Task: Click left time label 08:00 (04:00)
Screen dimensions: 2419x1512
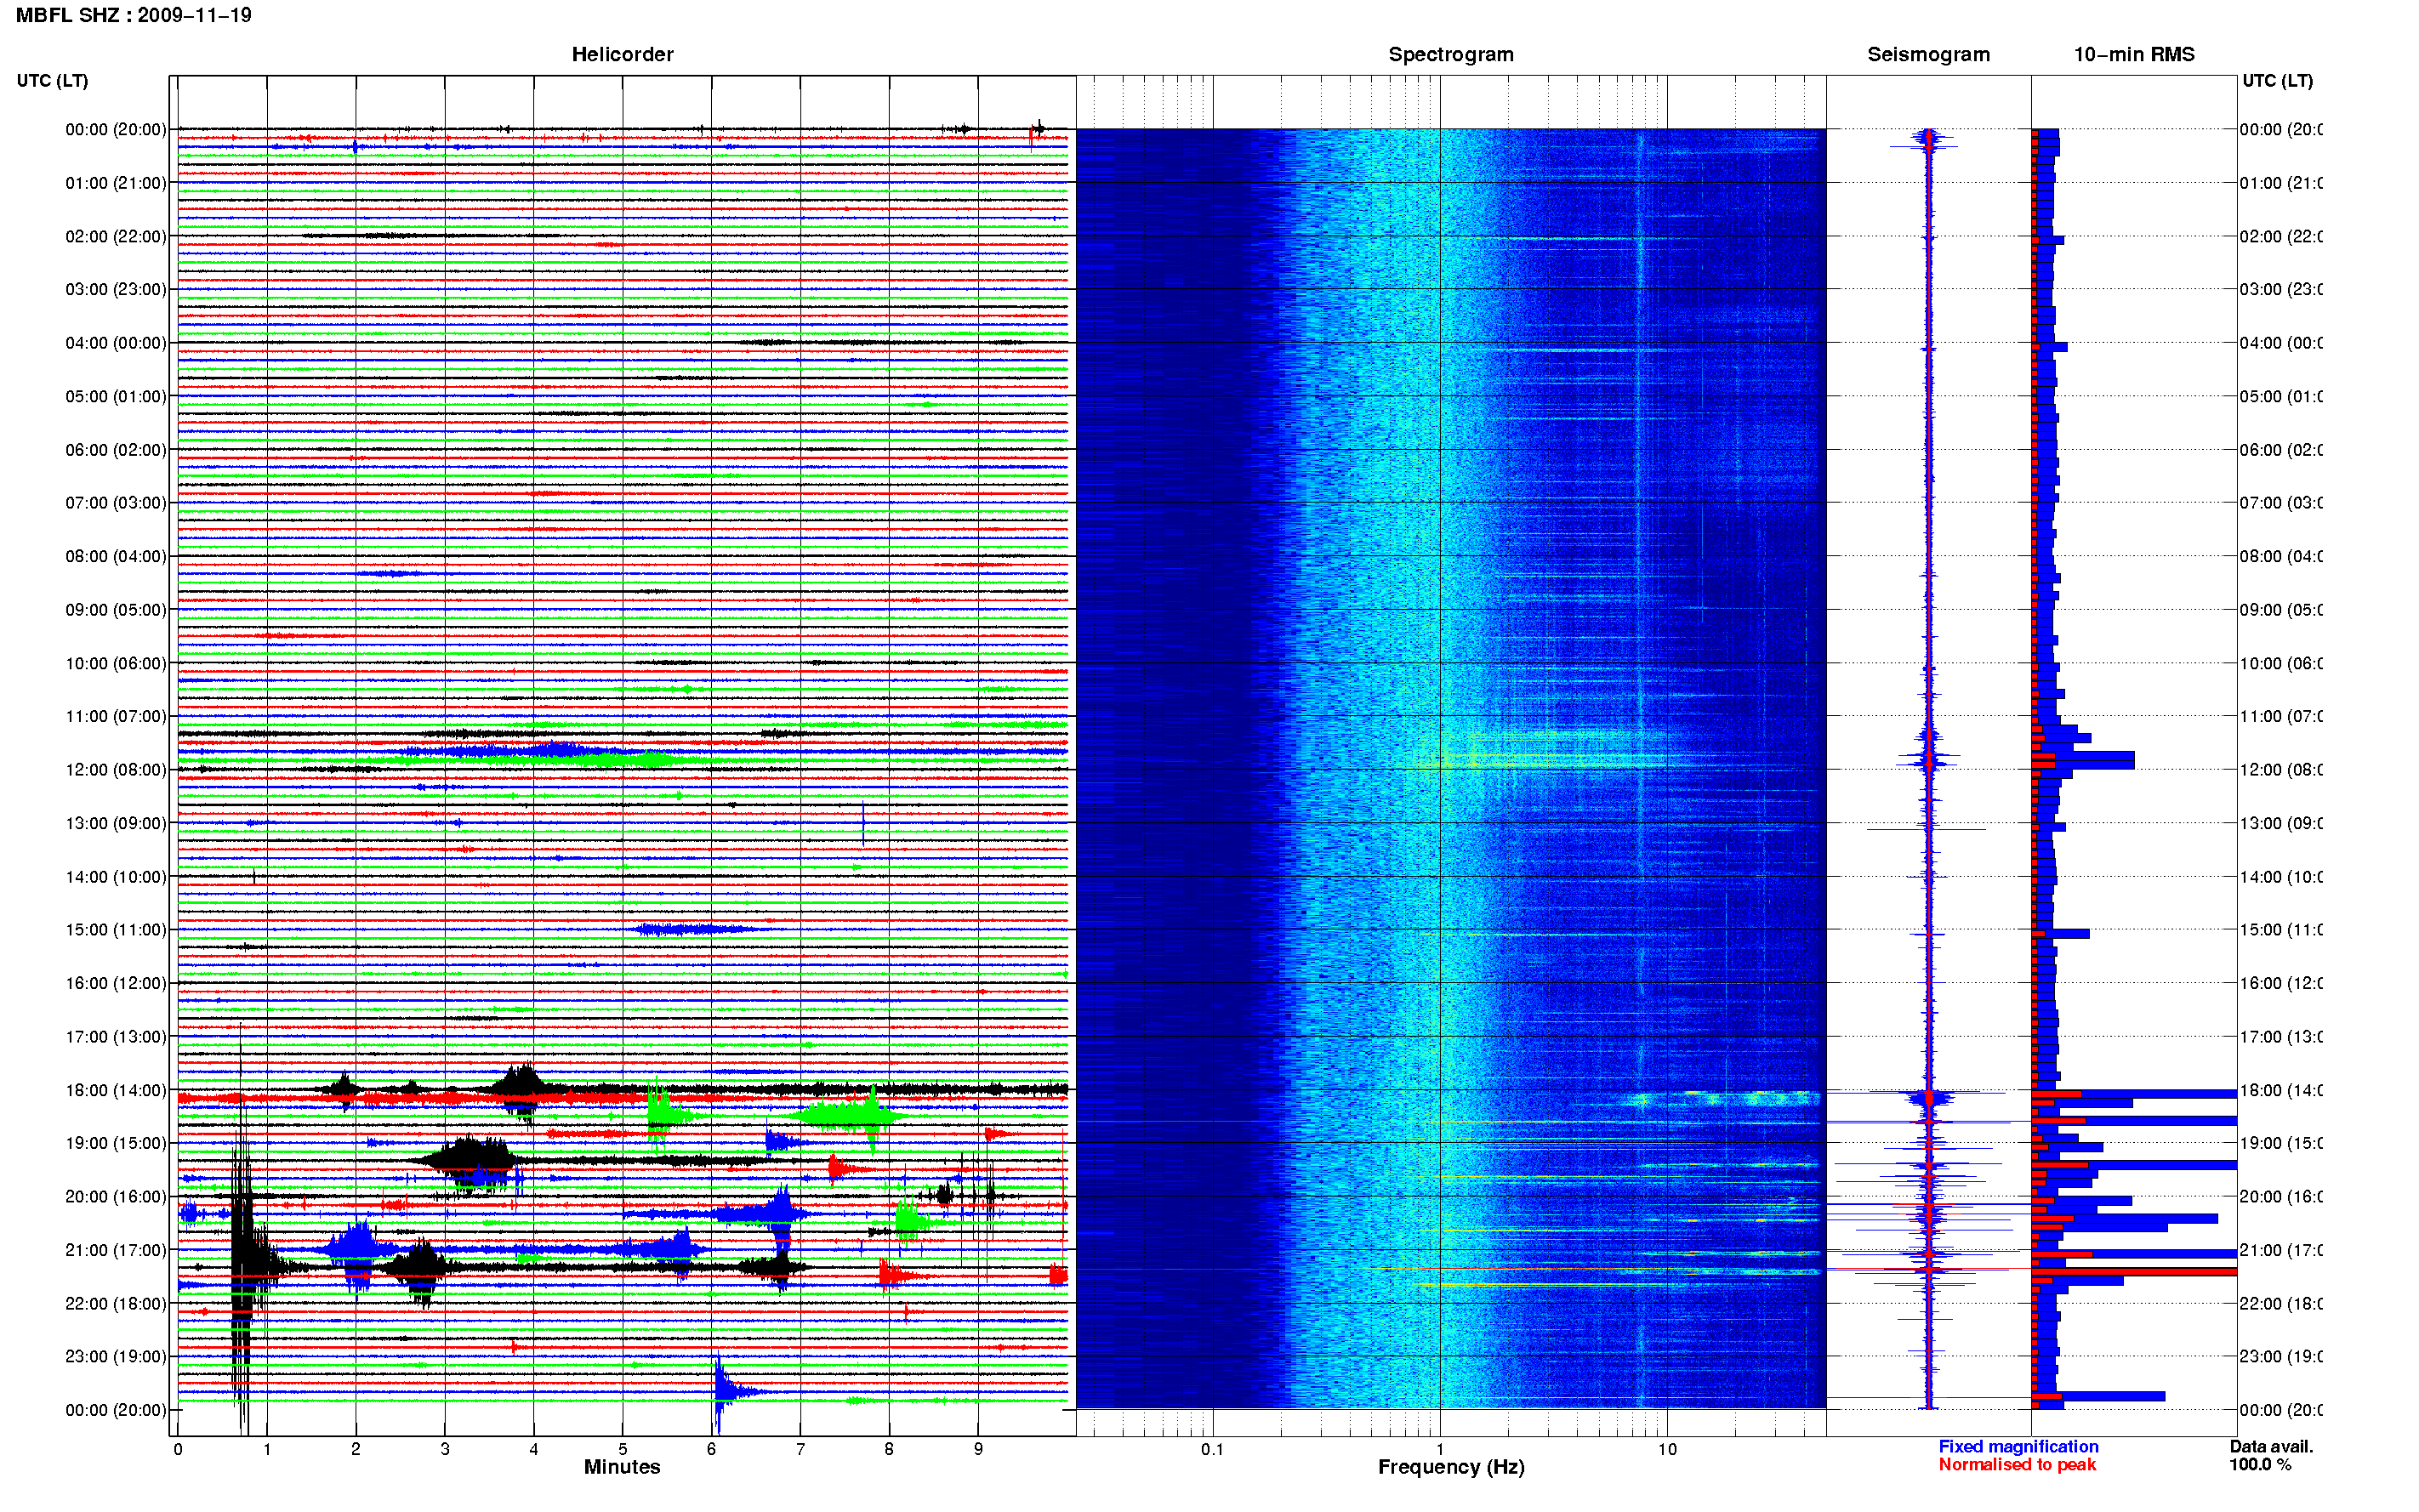Action: click(116, 556)
